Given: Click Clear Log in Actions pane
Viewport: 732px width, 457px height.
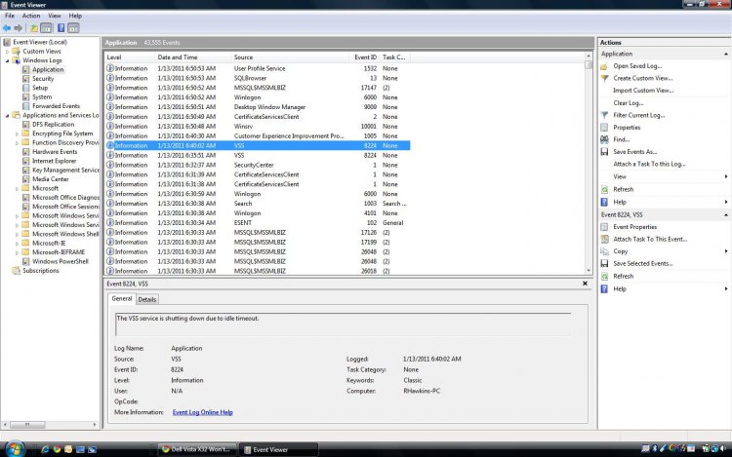Looking at the screenshot, I should [628, 103].
